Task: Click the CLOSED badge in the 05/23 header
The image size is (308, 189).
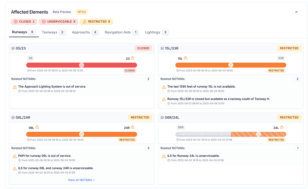Action: pos(143,48)
